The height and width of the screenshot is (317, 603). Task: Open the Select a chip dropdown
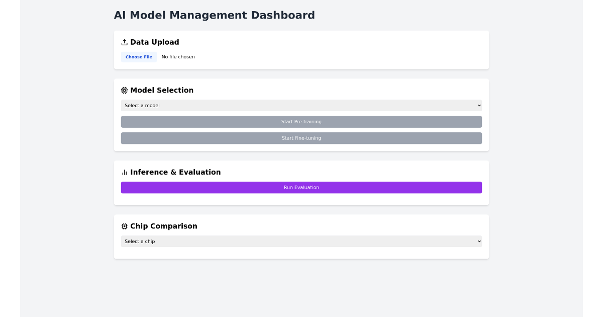click(x=301, y=241)
